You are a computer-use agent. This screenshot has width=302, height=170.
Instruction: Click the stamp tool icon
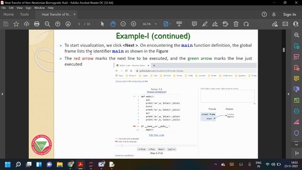pos(226,24)
